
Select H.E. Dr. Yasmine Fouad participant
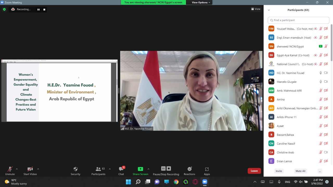click(290, 73)
